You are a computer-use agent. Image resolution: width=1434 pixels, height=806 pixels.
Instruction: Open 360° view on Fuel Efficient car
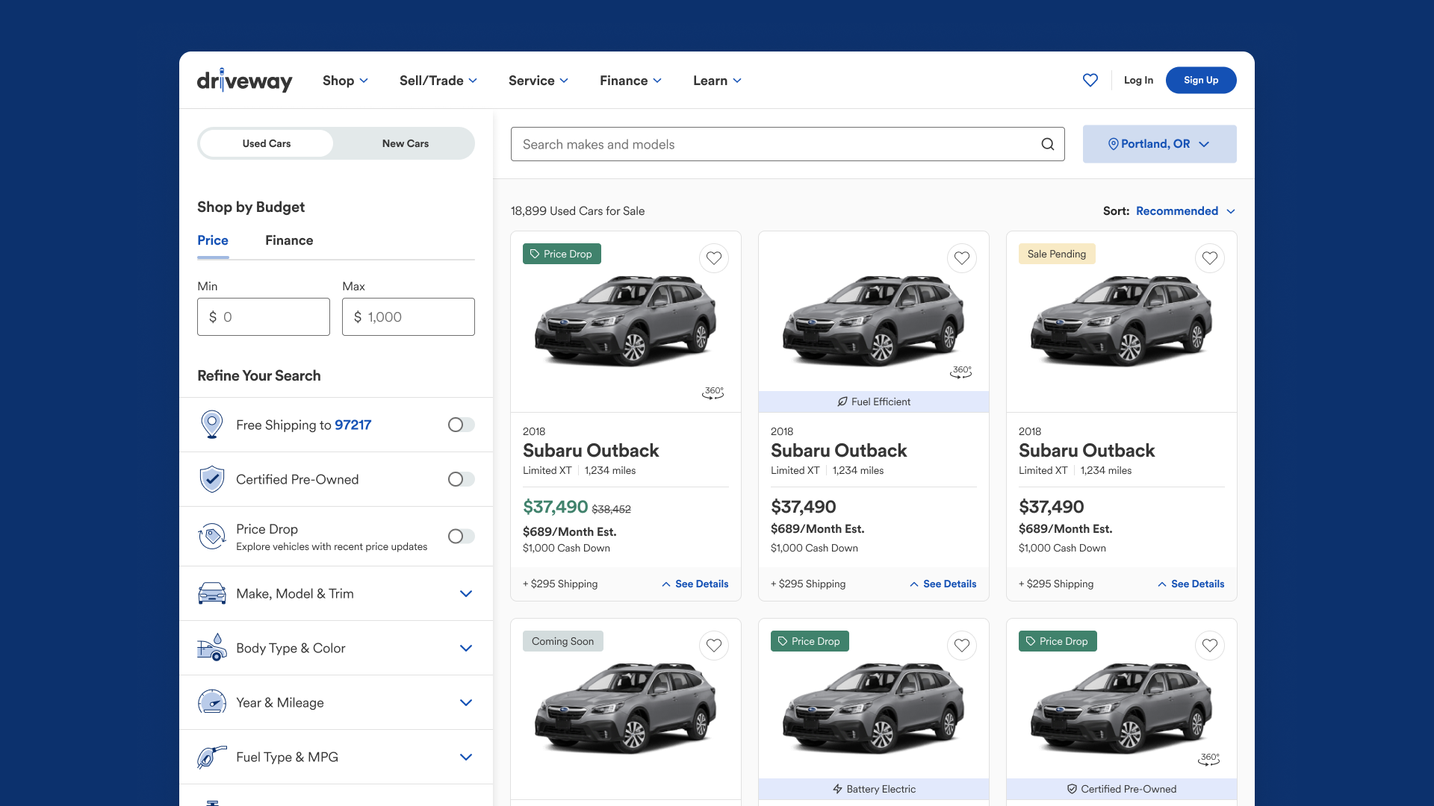click(961, 372)
